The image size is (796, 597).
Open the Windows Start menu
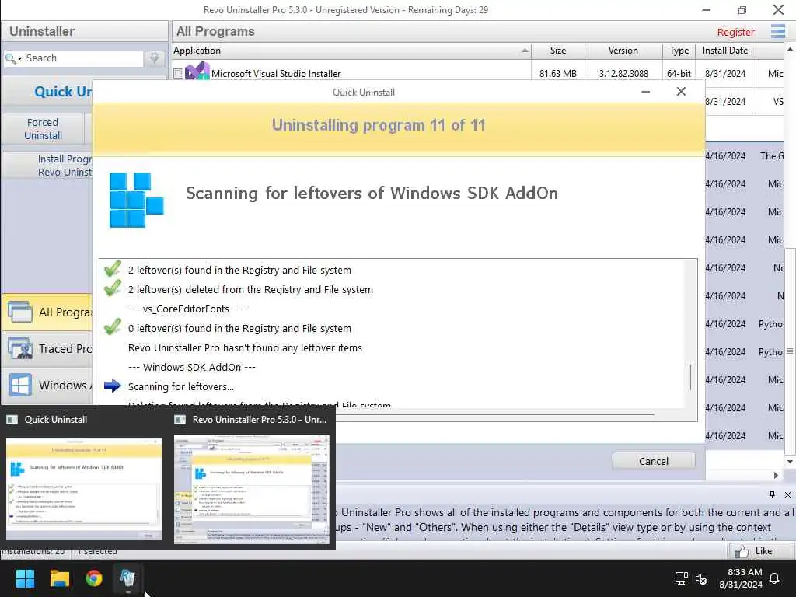(25, 578)
